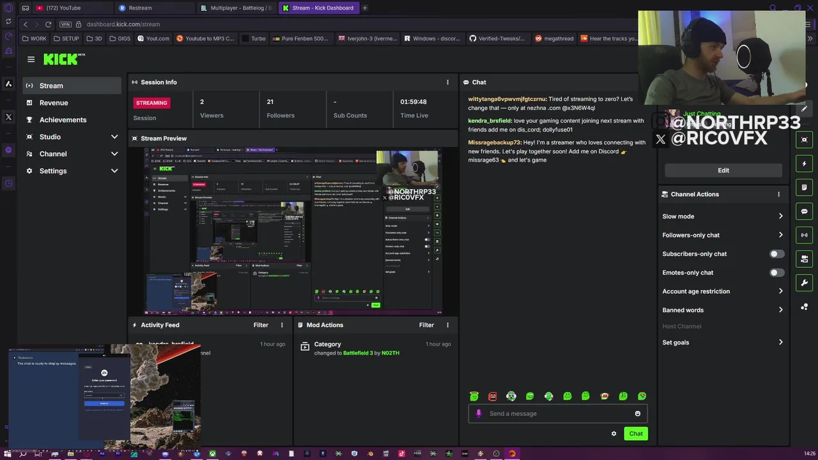Click username wittytanga6vpwvmjfgtczrnu in chat

(x=507, y=99)
